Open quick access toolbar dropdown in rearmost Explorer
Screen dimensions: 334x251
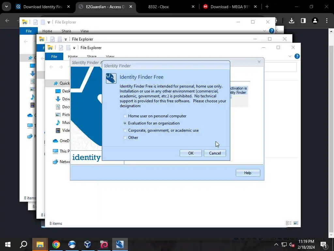[49, 22]
